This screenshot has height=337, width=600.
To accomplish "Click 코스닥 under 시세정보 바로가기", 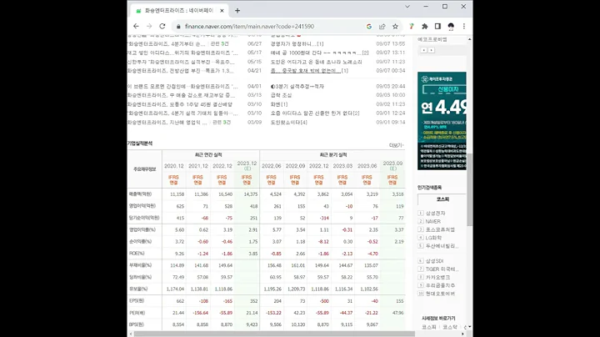I will (450, 327).
